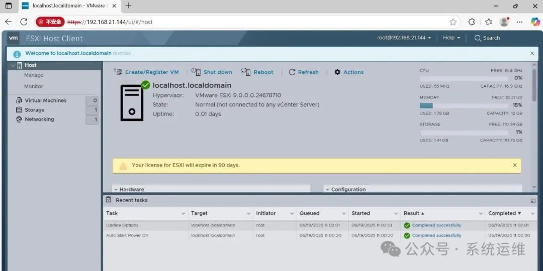Bookmark this page with the star icon
Viewport: 543px width, 271px height.
click(453, 22)
